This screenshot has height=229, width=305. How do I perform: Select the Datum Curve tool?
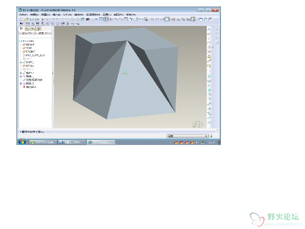click(x=209, y=43)
